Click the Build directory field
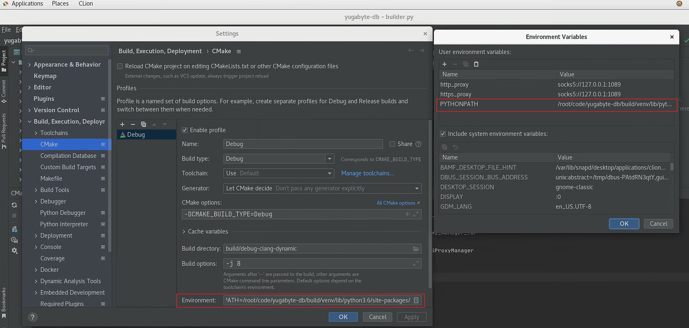Image resolution: width=689 pixels, height=328 pixels. pos(322,249)
